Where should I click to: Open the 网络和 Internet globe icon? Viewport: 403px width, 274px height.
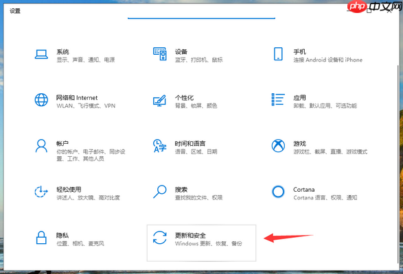(x=41, y=100)
